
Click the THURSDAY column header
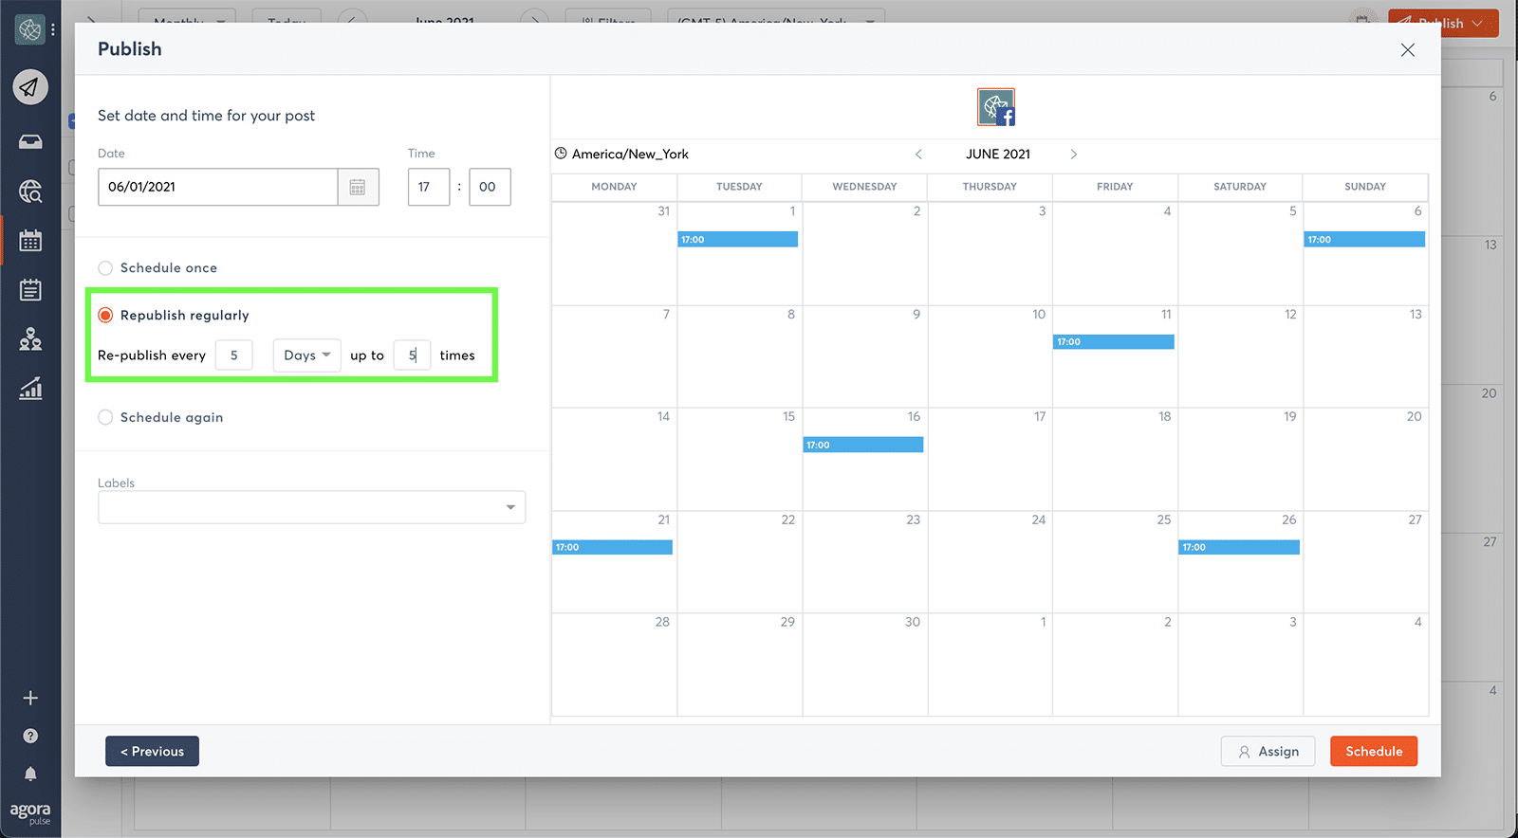[x=990, y=187]
